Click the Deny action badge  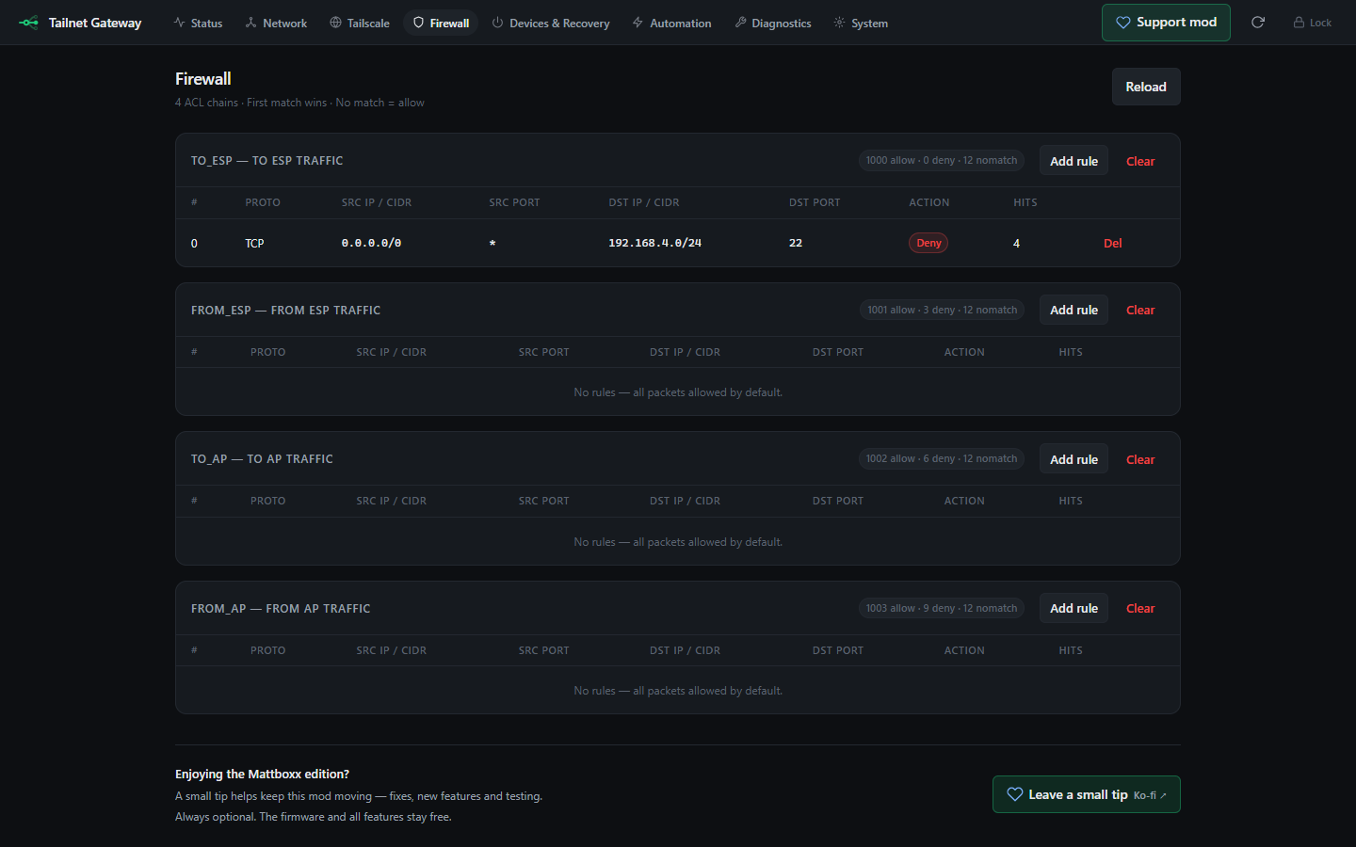[928, 243]
